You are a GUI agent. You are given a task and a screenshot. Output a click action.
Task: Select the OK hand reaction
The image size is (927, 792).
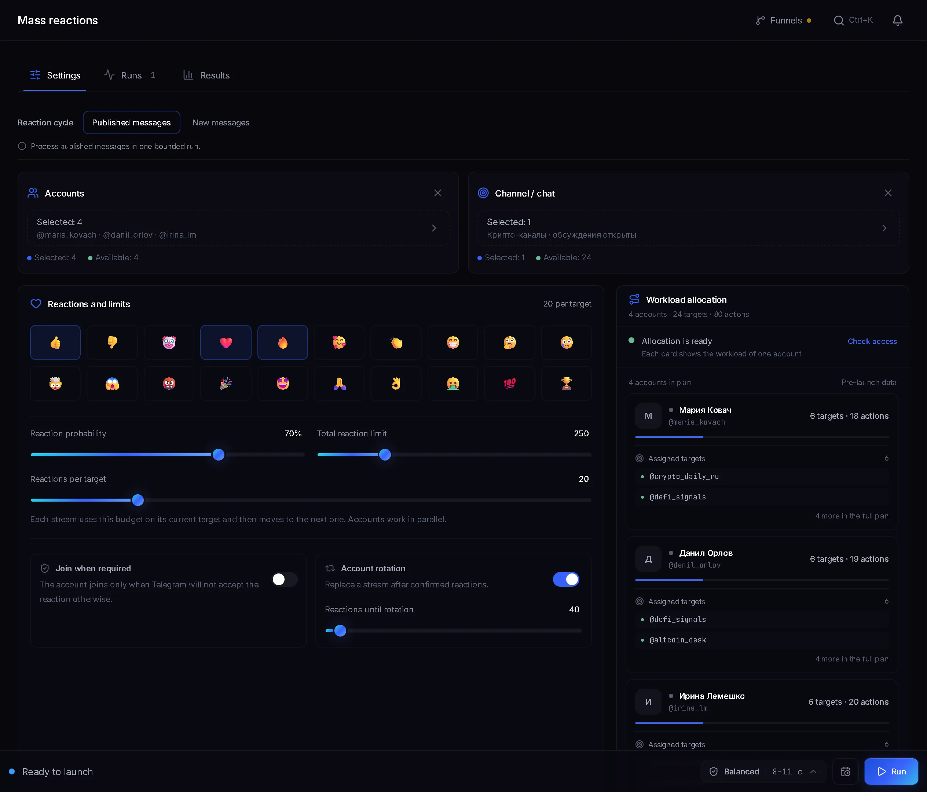coord(396,384)
